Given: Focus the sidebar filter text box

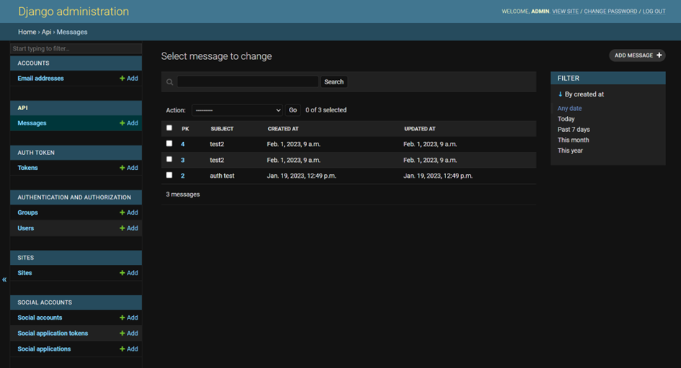Looking at the screenshot, I should point(76,49).
